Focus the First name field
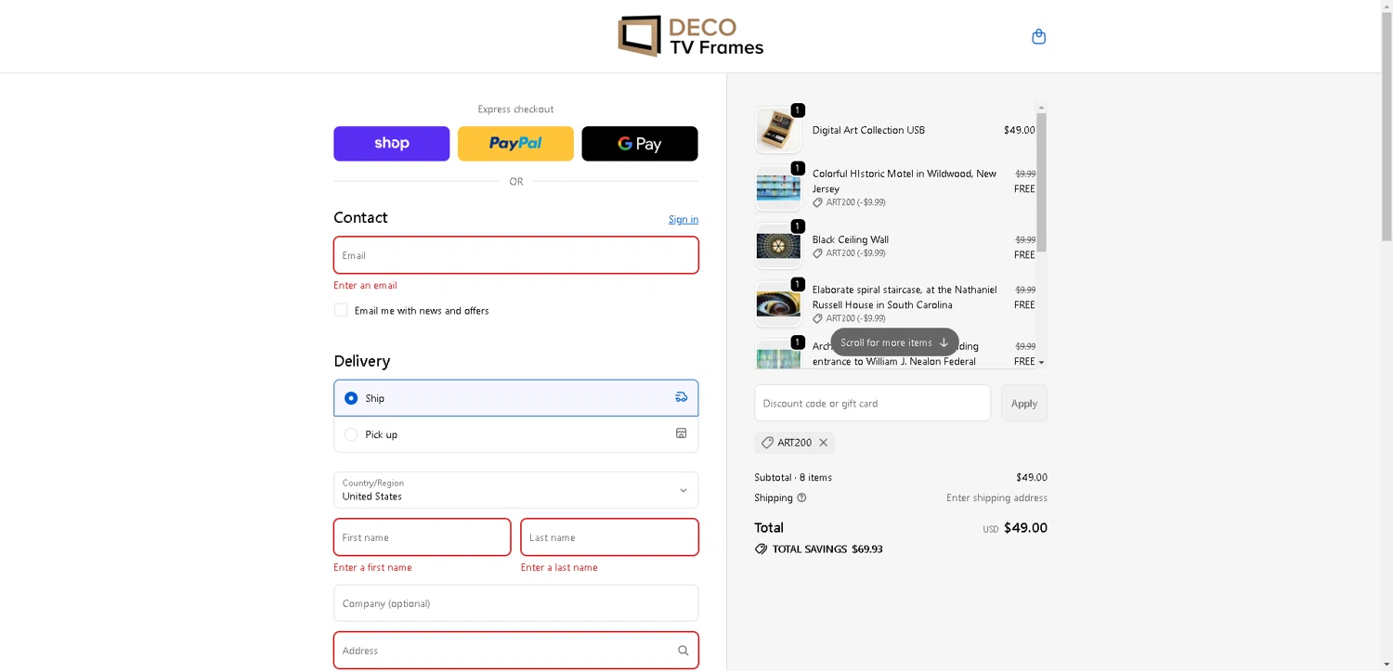Viewport: 1393px width, 671px height. [423, 537]
